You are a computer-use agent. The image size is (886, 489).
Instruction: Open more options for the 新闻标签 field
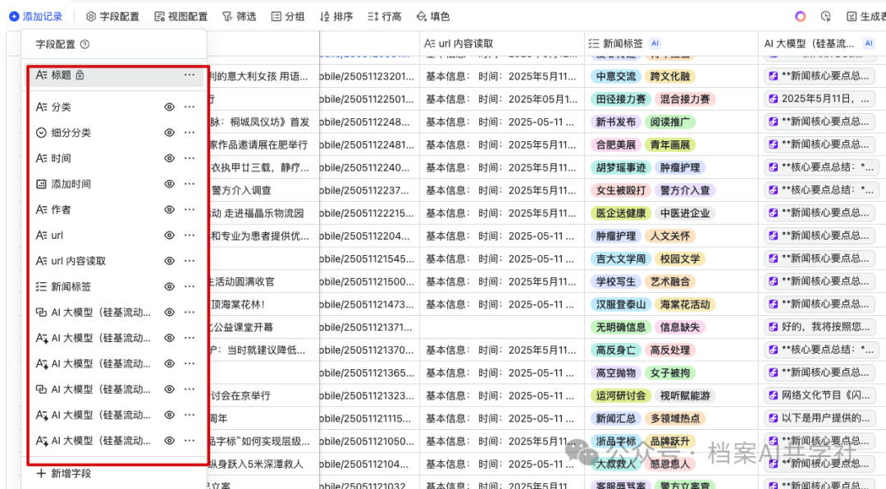tap(190, 286)
